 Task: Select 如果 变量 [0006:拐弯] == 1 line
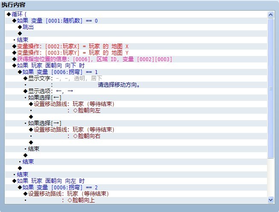click(x=136, y=72)
